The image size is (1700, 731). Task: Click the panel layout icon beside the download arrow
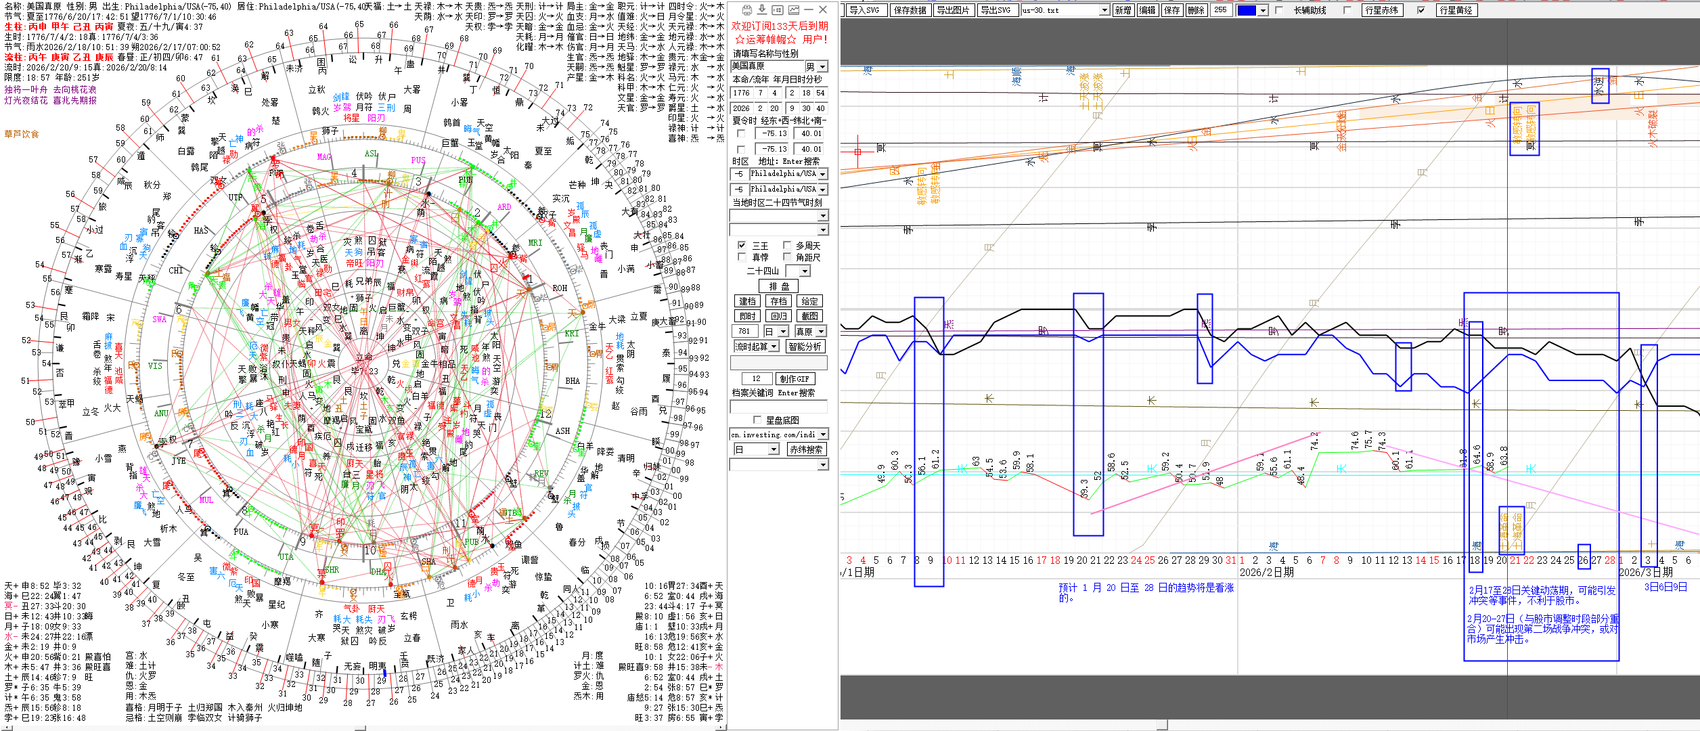pyautogui.click(x=778, y=9)
